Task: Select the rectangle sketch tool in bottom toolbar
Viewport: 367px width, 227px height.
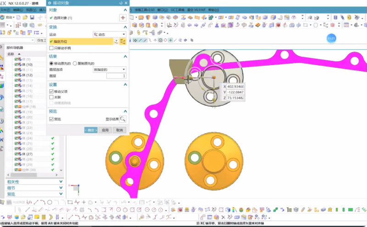Action: tap(70, 202)
